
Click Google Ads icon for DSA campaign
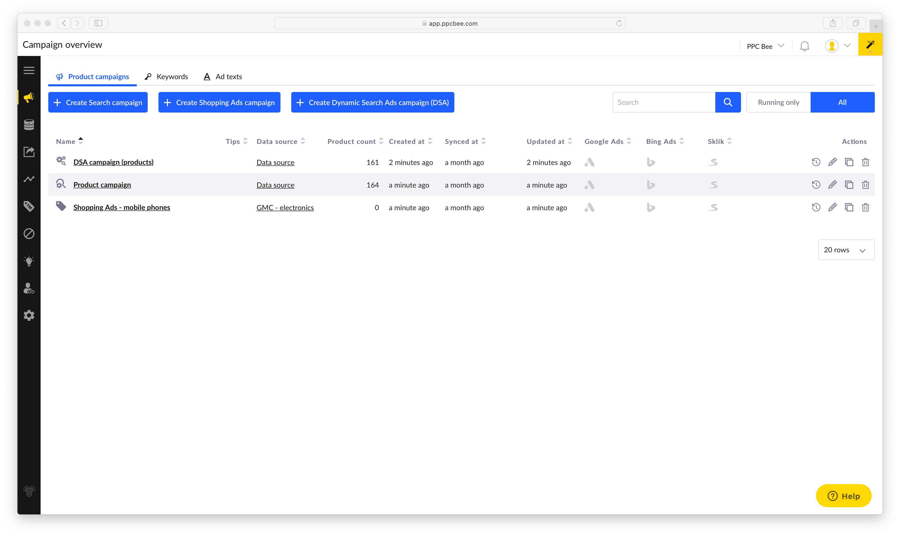tap(589, 162)
